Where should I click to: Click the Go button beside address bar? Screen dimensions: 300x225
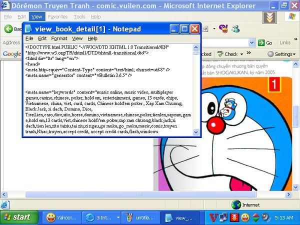click(x=265, y=42)
